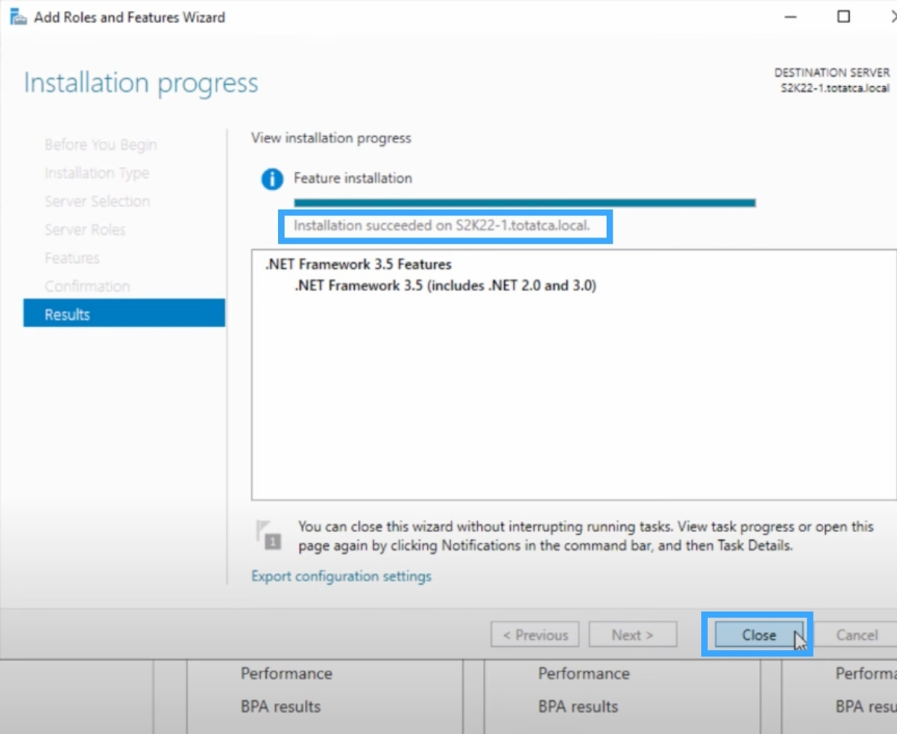Click the Performance item in the background pane

click(x=285, y=674)
